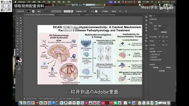Open the 对象 menu

(39, 2)
